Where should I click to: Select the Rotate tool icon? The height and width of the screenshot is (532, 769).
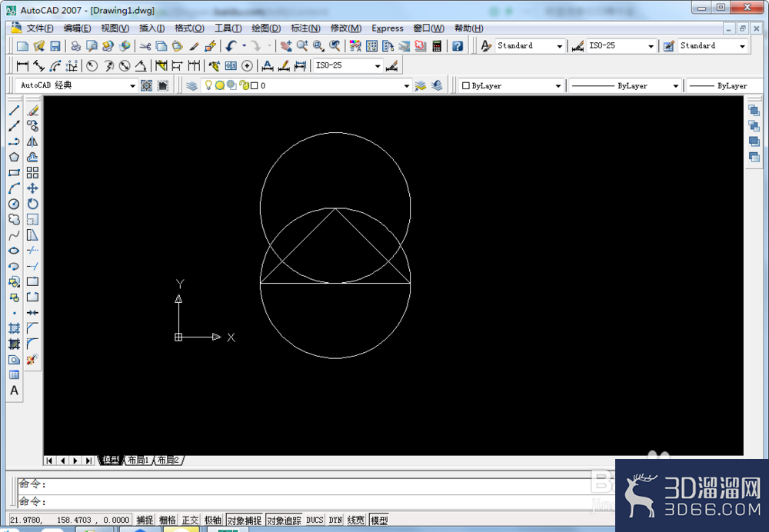[32, 204]
